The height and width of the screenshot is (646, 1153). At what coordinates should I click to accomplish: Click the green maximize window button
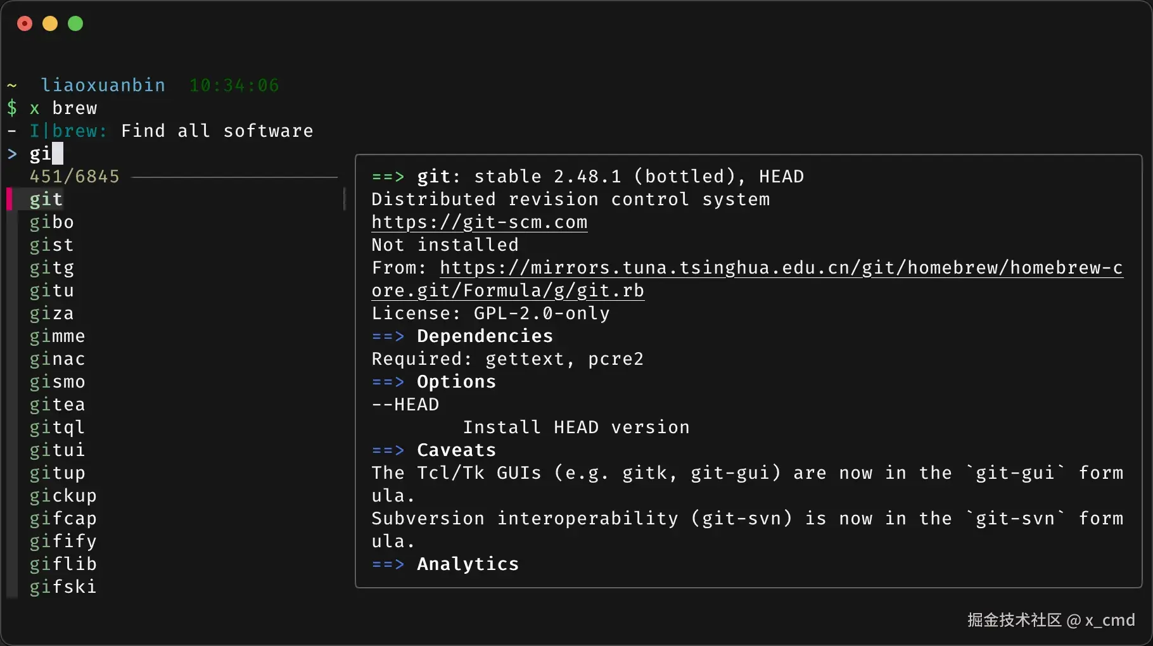(75, 23)
